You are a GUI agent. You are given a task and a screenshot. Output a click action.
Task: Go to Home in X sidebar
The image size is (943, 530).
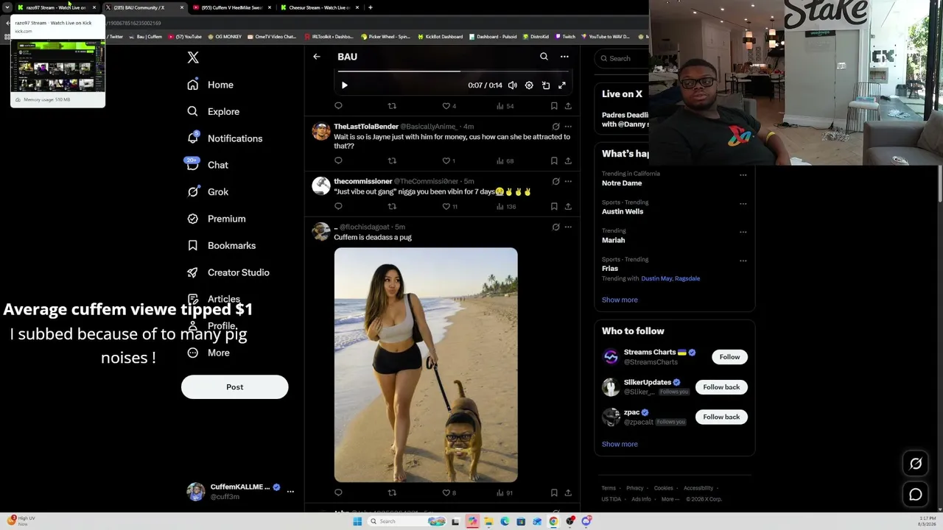point(210,85)
